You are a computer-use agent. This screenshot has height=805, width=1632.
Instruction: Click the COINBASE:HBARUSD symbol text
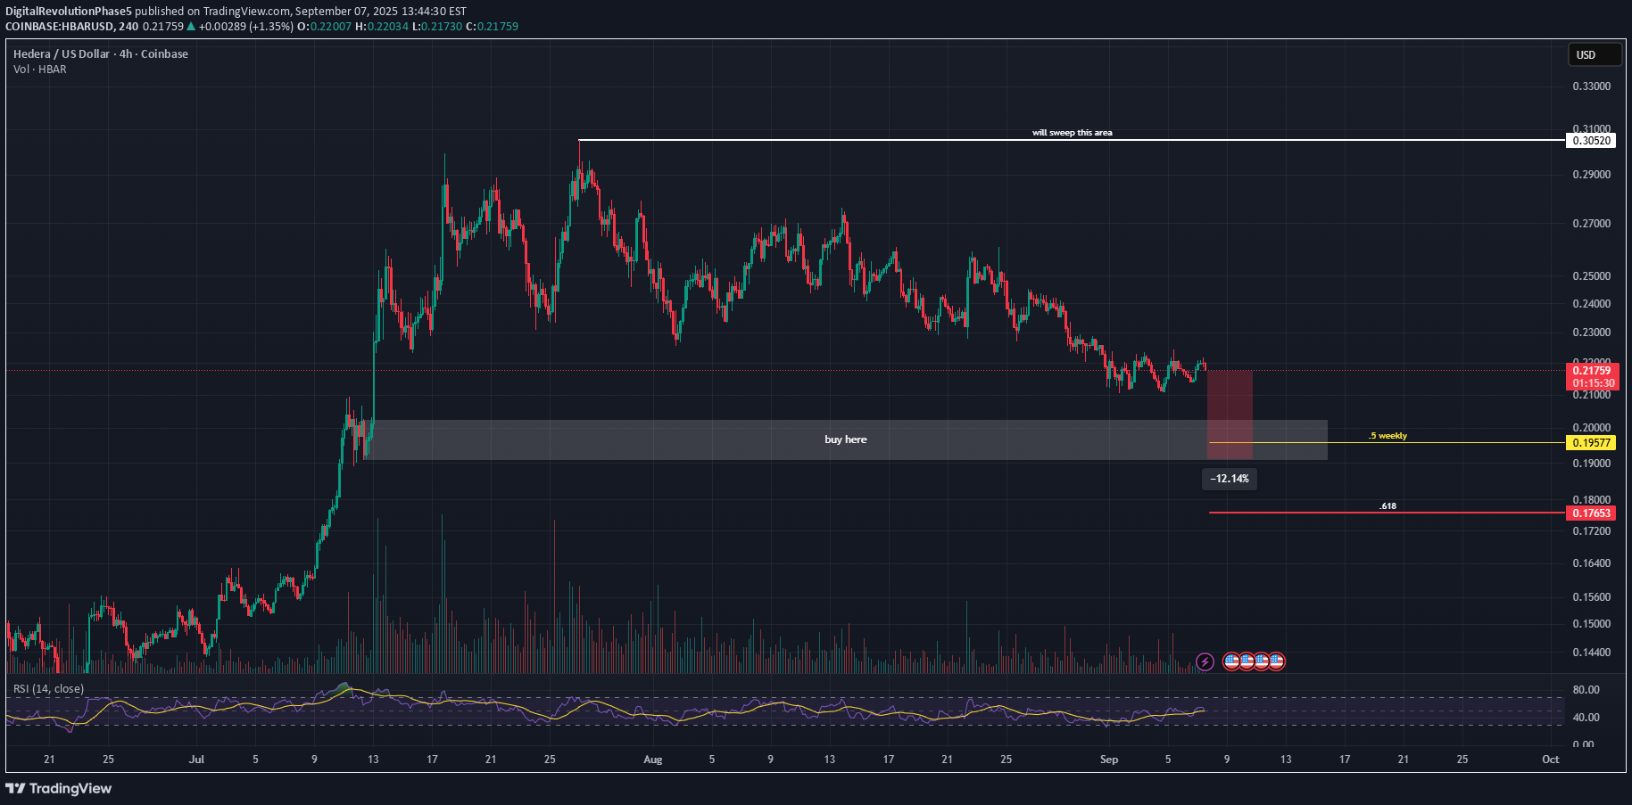[59, 26]
